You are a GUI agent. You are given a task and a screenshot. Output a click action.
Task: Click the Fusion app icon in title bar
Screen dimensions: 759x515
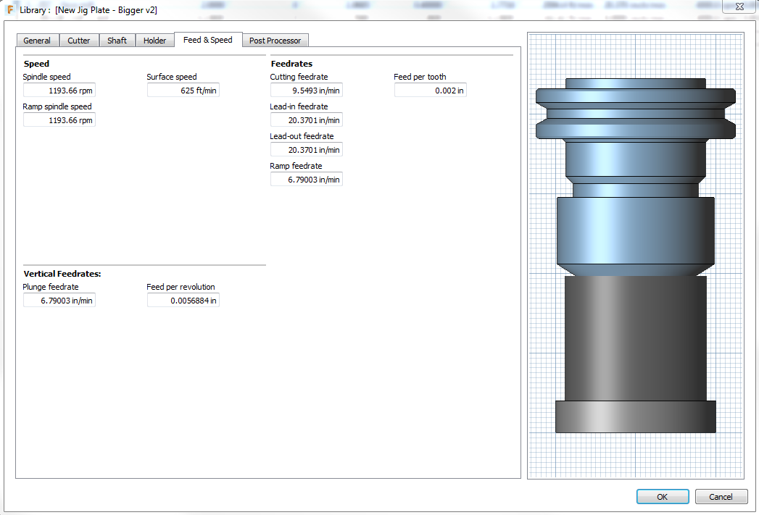point(10,10)
